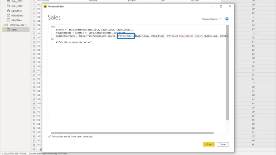276x155 pixels.
Task: Click the 123 icon beside DayOffset
Action: [x=8, y=11]
